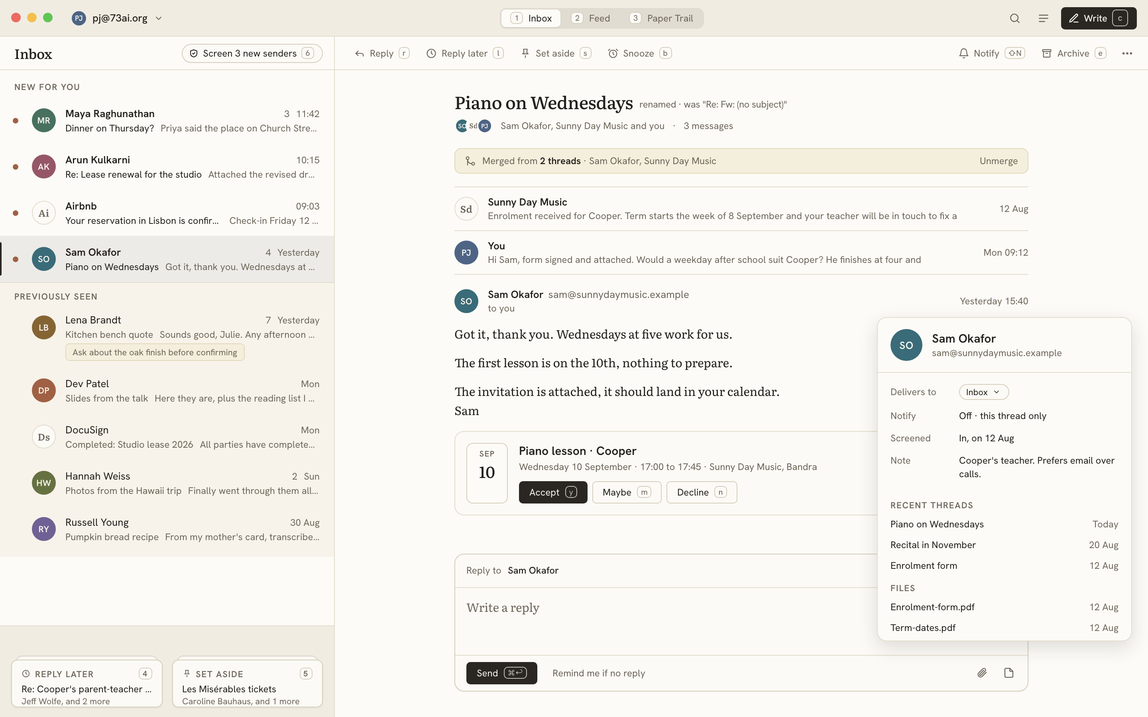
Task: Open the Recital in November recent thread
Action: (1004, 545)
